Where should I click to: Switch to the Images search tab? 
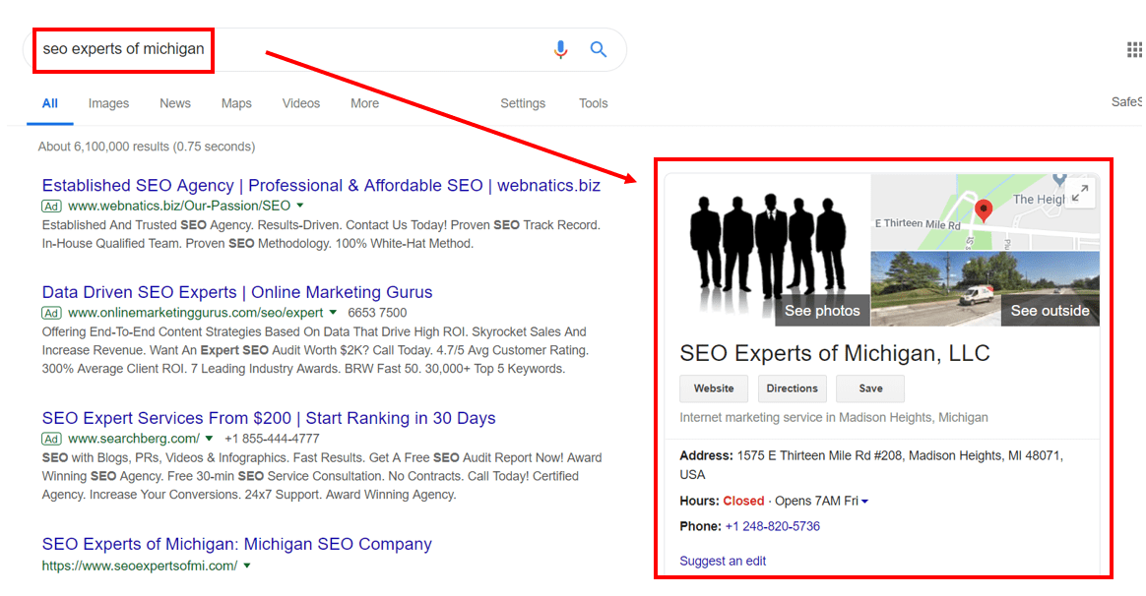click(108, 103)
